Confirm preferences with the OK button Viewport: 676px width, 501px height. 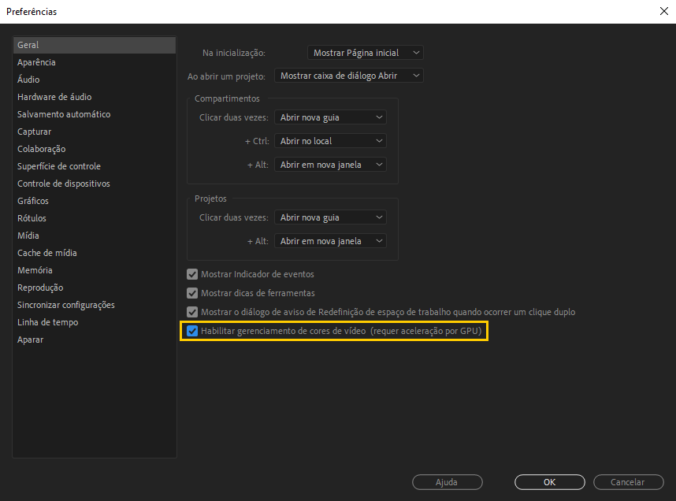[549, 482]
